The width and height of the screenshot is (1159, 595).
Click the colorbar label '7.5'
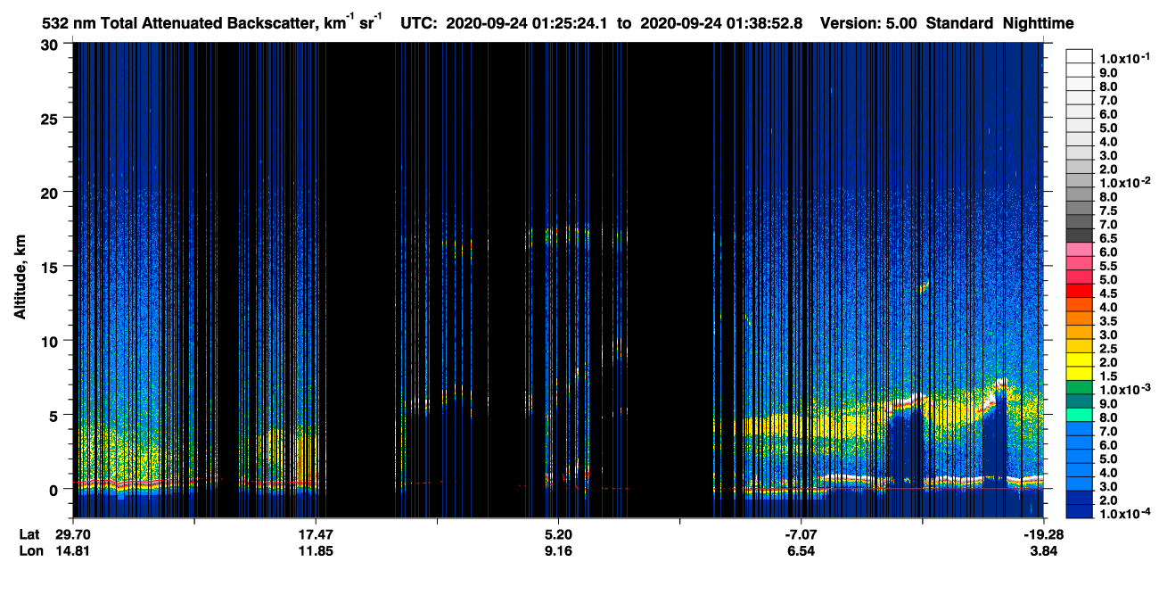pos(1108,211)
